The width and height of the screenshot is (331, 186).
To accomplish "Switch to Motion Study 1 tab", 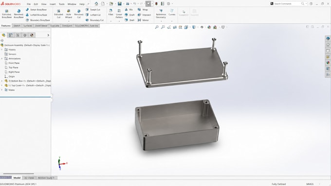I will pos(46,178).
